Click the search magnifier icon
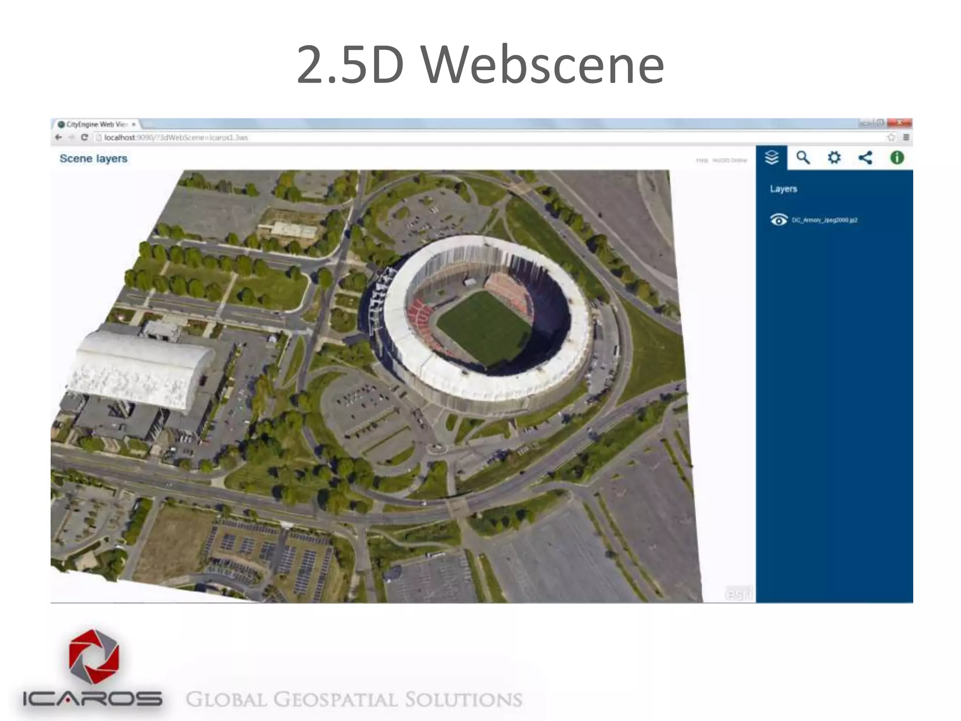The image size is (961, 721). click(803, 158)
